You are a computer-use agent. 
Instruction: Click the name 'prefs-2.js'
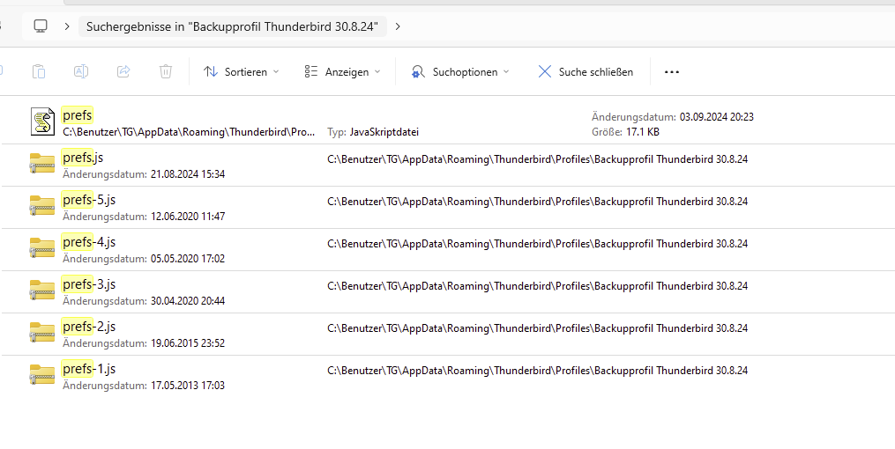(89, 326)
